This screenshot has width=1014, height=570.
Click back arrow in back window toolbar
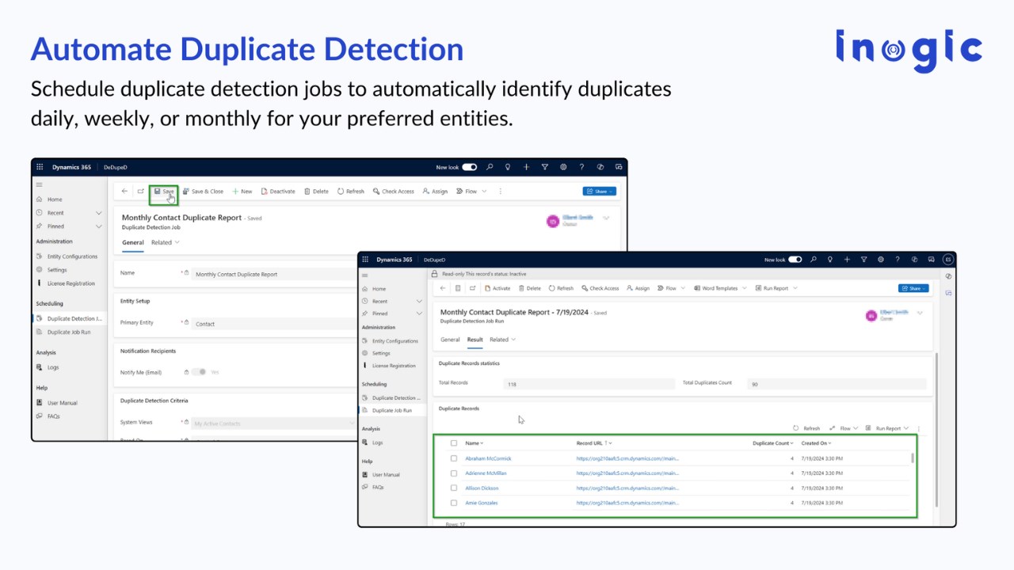coord(124,191)
